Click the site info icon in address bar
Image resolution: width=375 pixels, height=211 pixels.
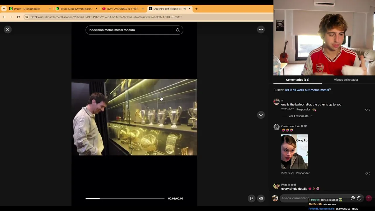(x=27, y=17)
